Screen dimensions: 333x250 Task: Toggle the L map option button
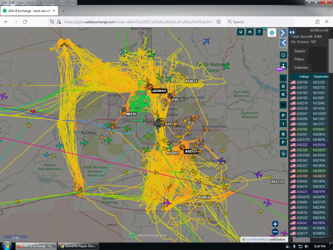[283, 78]
